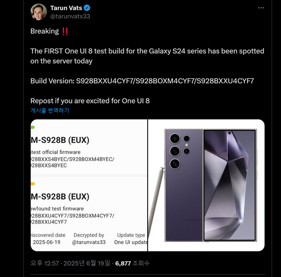
Task: Open the 오후 12:57 post timestamp
Action: pyautogui.click(x=70, y=263)
